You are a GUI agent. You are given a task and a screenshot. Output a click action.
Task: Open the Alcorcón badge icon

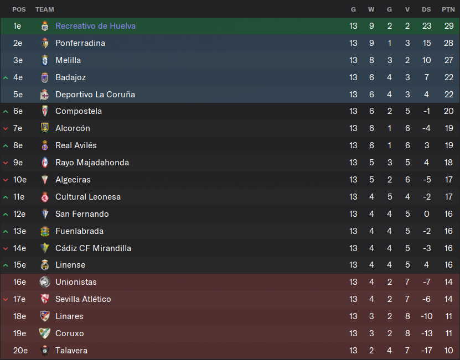tap(45, 128)
